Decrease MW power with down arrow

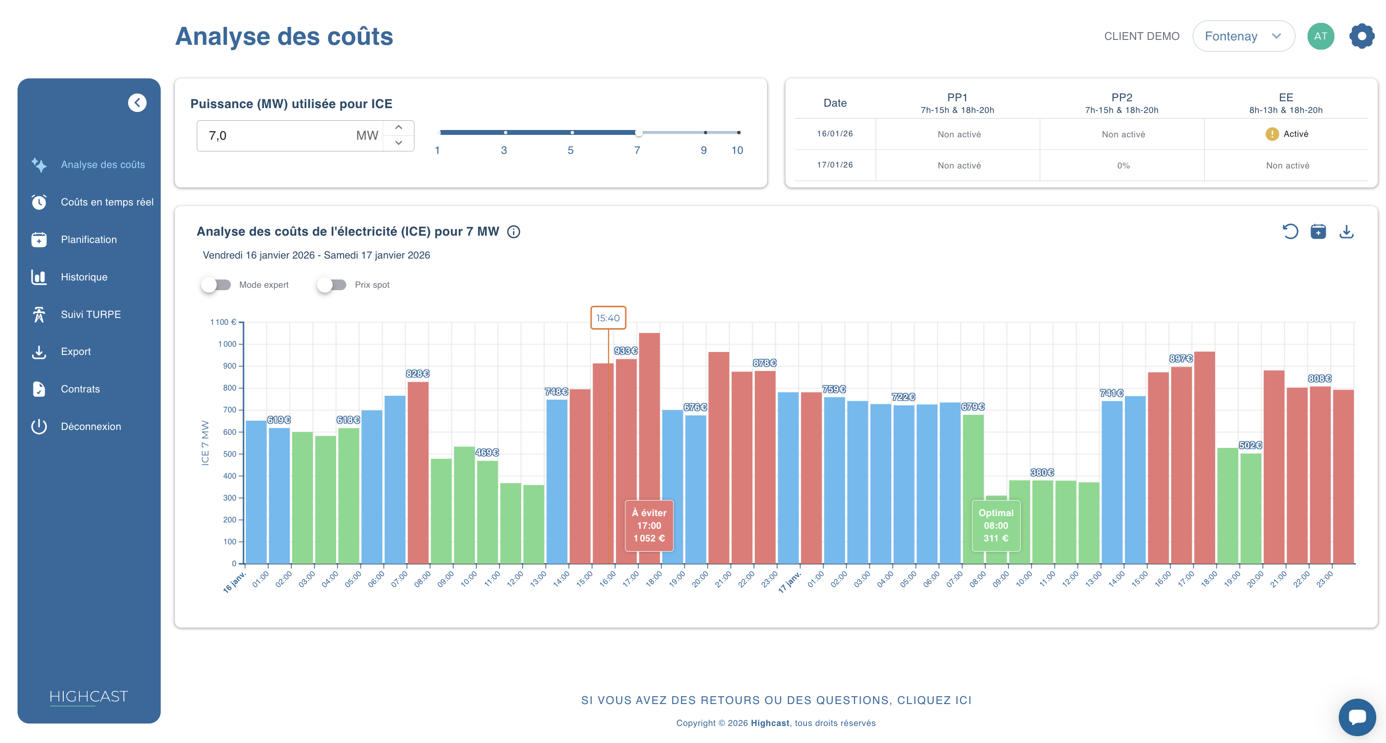399,143
